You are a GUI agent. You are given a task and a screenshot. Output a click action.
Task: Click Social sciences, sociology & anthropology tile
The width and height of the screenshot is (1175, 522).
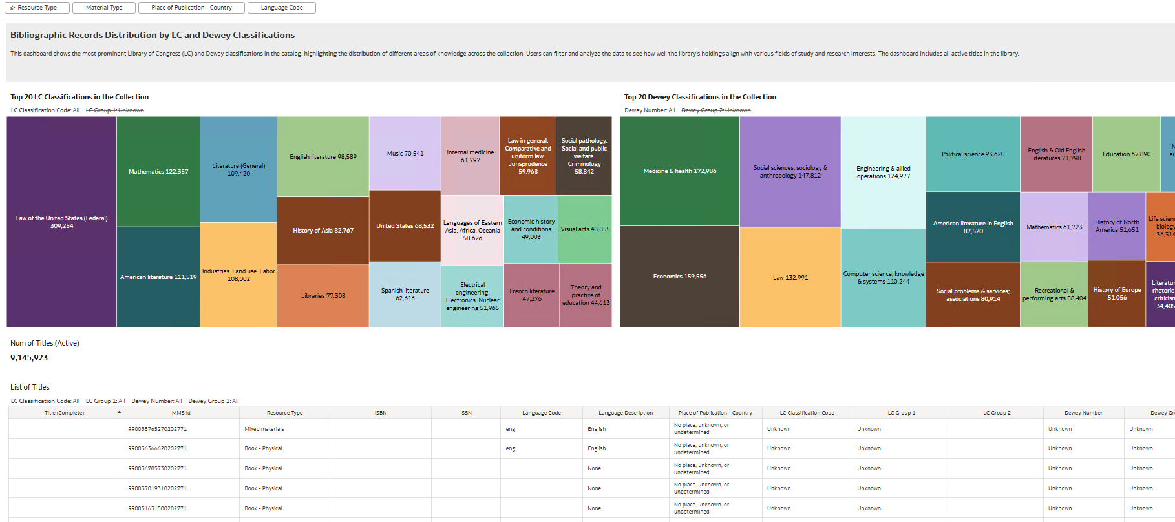pos(790,171)
